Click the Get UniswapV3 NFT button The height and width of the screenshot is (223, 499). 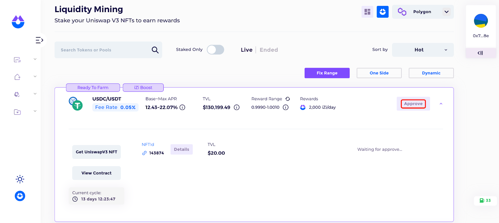point(97,152)
